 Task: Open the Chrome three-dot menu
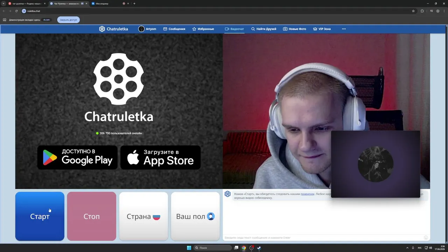[x=444, y=11]
